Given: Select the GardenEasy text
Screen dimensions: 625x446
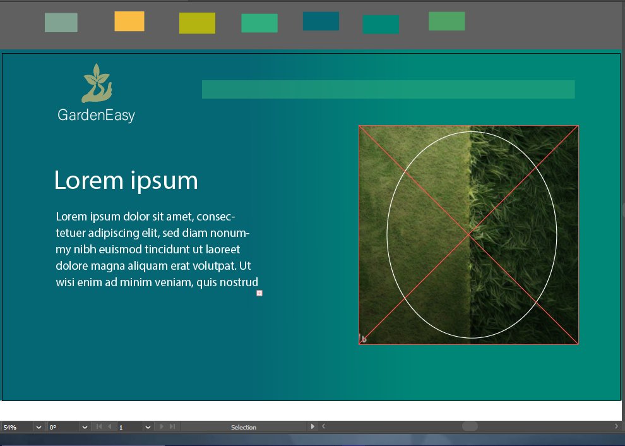Looking at the screenshot, I should pos(96,115).
